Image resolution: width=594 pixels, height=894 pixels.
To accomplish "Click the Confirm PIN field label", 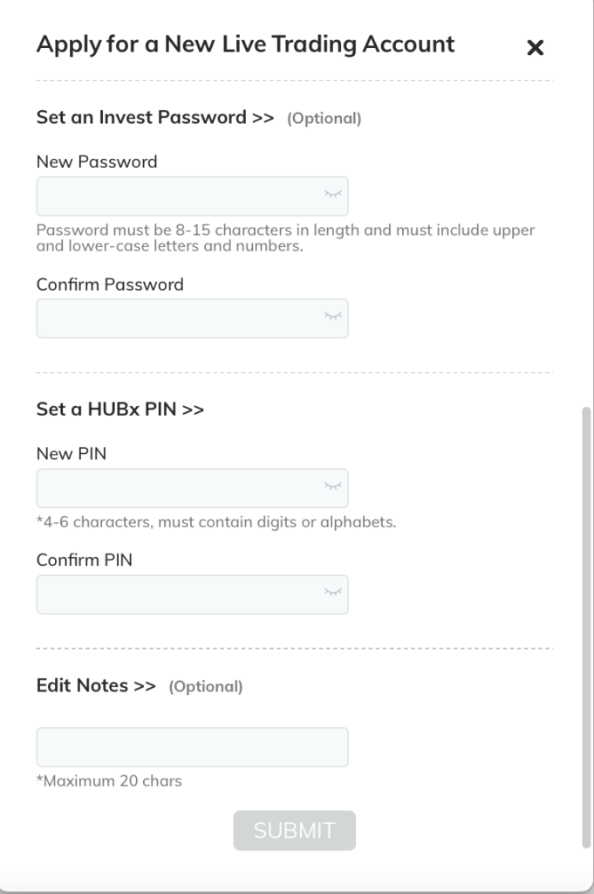I will coord(85,560).
